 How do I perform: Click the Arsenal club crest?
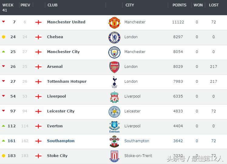[x=114, y=67]
